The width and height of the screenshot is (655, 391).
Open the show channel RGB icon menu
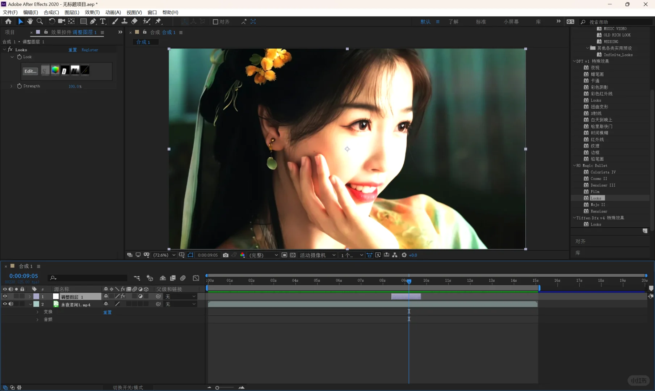pyautogui.click(x=243, y=255)
